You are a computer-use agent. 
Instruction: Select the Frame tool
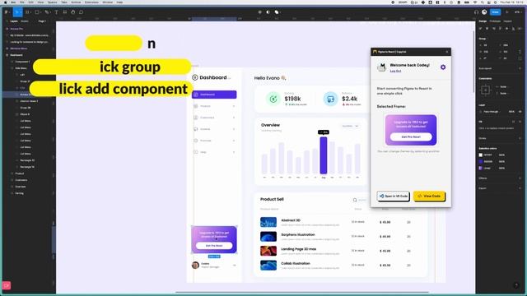pos(27,12)
